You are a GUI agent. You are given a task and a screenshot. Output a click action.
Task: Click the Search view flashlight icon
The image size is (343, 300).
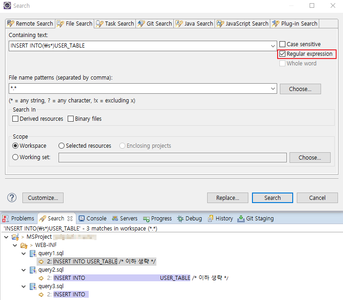[x=43, y=219]
